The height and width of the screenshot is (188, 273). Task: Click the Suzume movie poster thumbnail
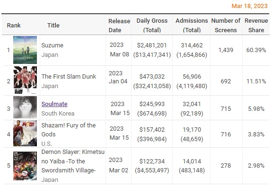click(25, 50)
